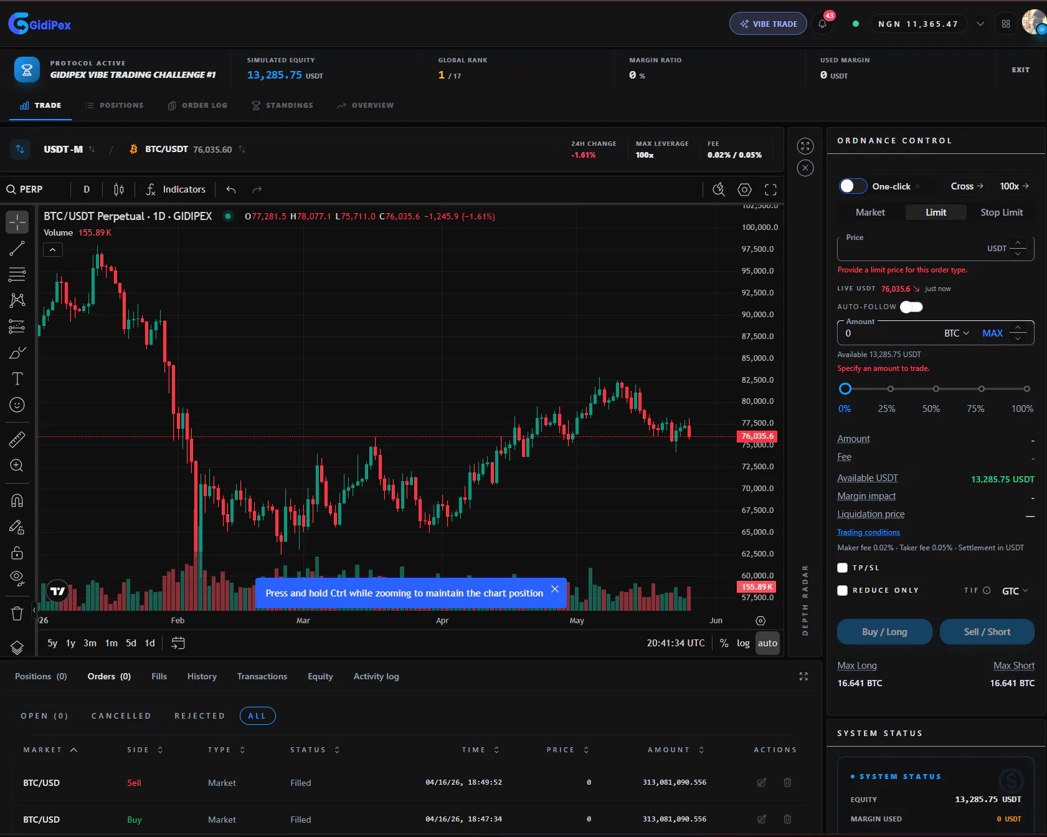The image size is (1047, 837).
Task: Open candlestick chart style selector
Action: click(x=119, y=189)
